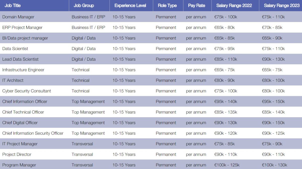Select the BI/Data project manager cell

(25, 38)
